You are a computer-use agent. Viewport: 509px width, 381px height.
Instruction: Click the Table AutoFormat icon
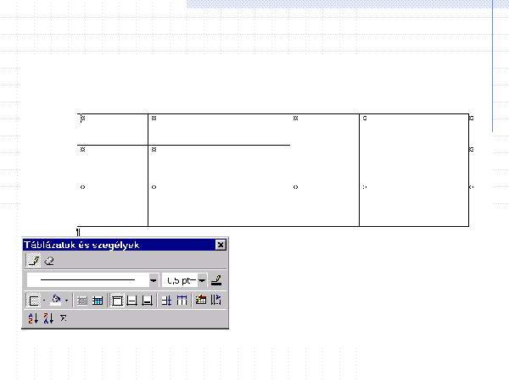click(200, 300)
